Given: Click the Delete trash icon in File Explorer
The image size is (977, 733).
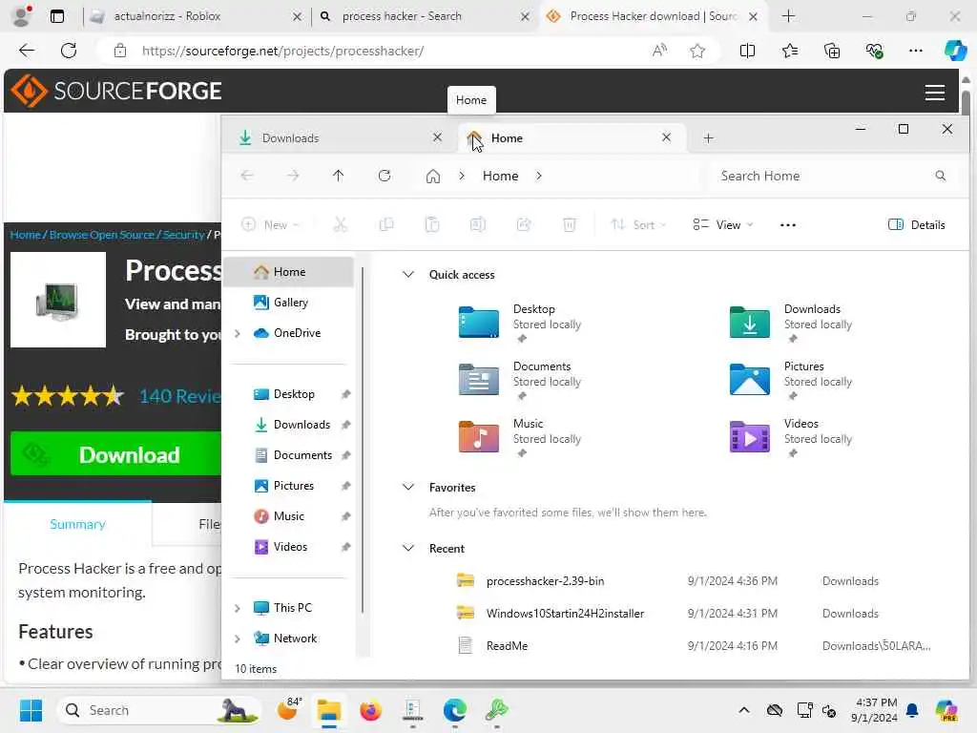Looking at the screenshot, I should tap(570, 224).
